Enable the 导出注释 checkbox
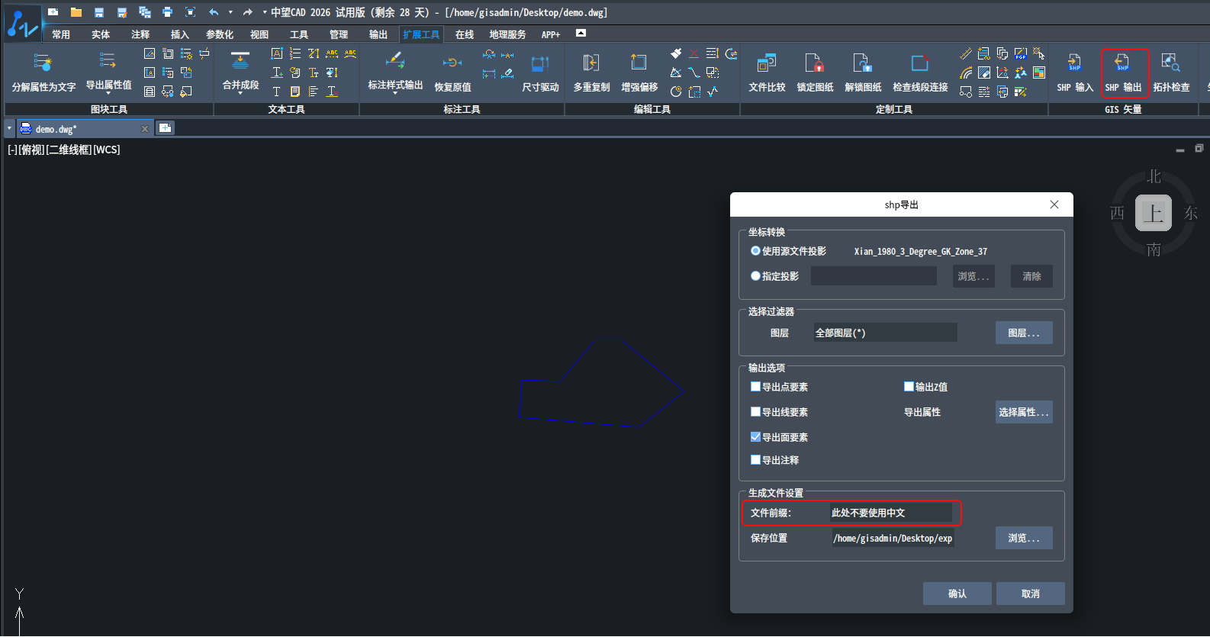Screen dimensions: 1210x637 755,460
